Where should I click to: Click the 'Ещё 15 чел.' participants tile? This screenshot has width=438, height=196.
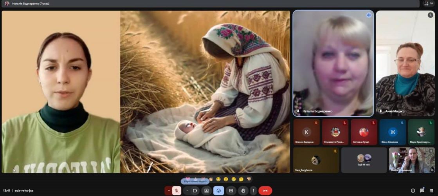click(x=364, y=160)
